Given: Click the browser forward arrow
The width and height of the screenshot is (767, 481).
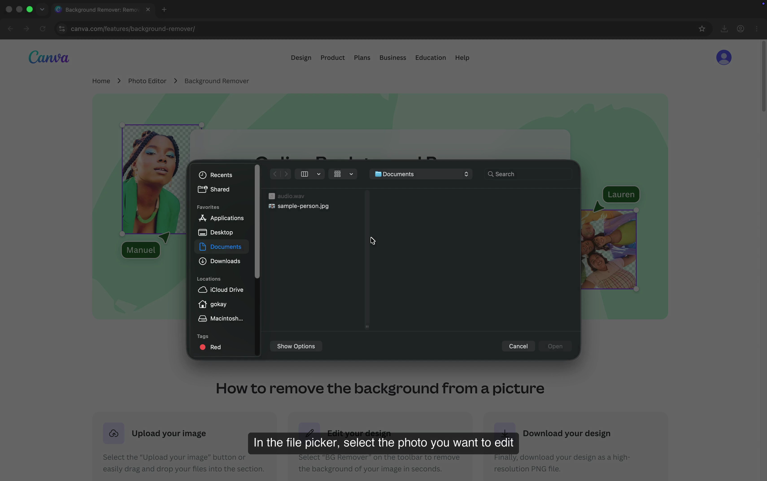Looking at the screenshot, I should click(x=26, y=29).
